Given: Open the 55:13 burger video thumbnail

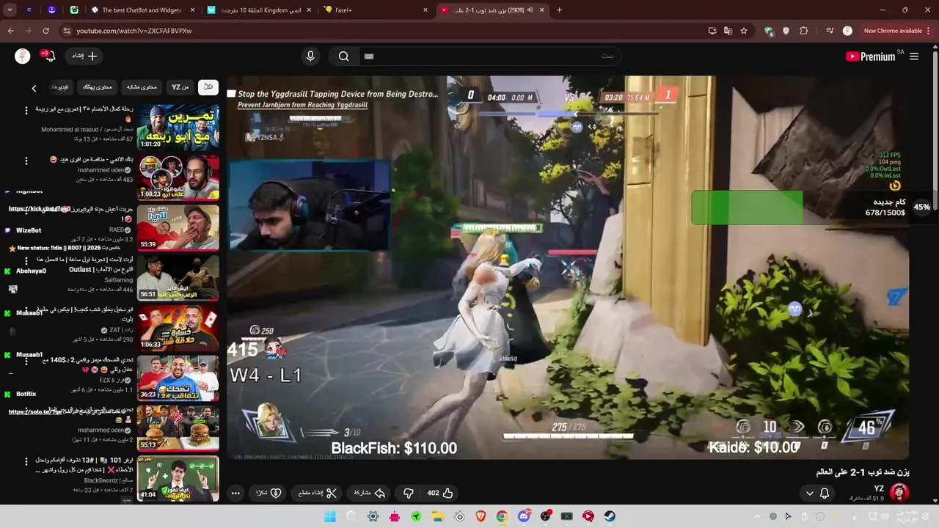Looking at the screenshot, I should [178, 428].
